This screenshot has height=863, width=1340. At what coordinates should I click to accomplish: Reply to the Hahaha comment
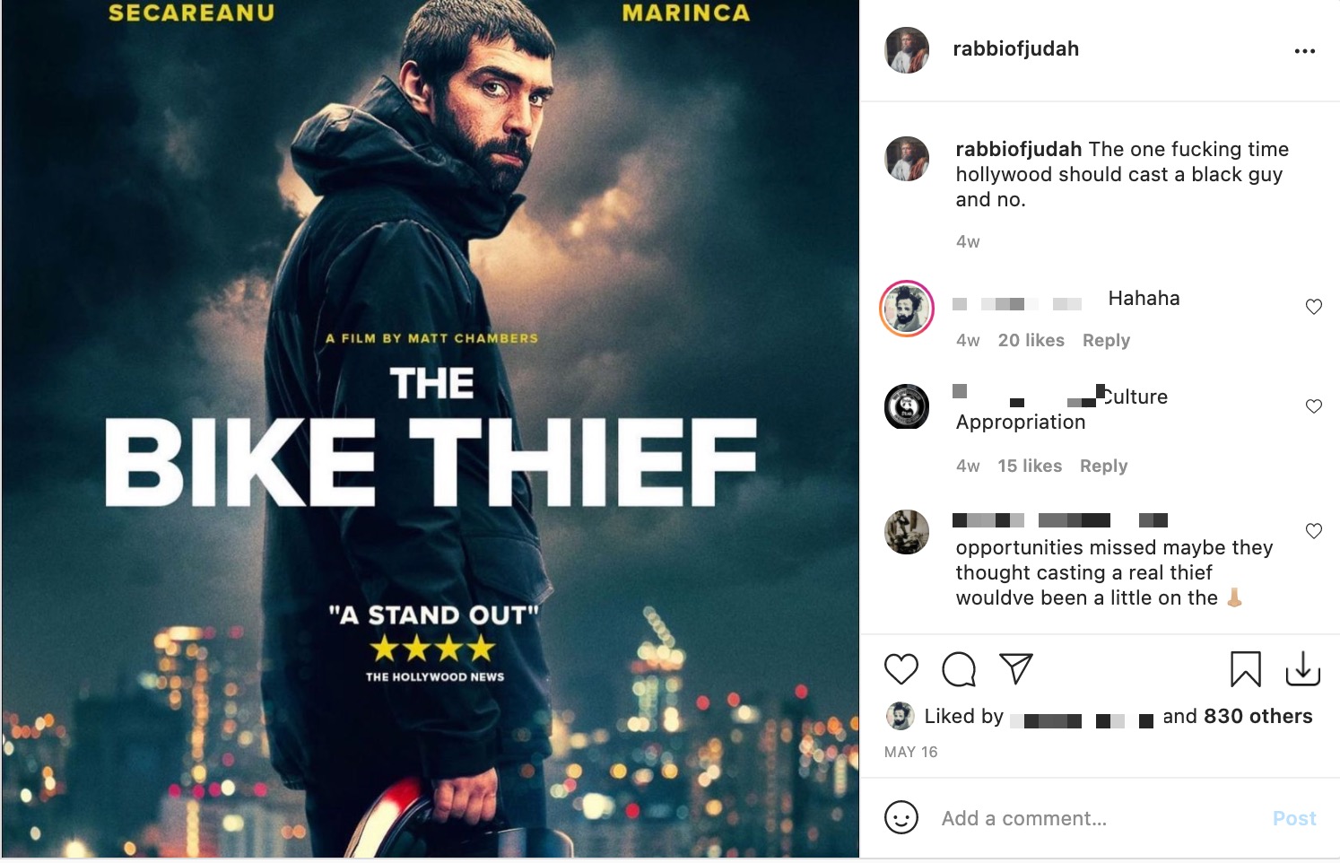point(1106,340)
